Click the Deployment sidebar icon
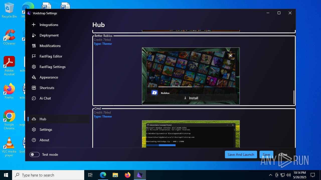 pyautogui.click(x=34, y=35)
